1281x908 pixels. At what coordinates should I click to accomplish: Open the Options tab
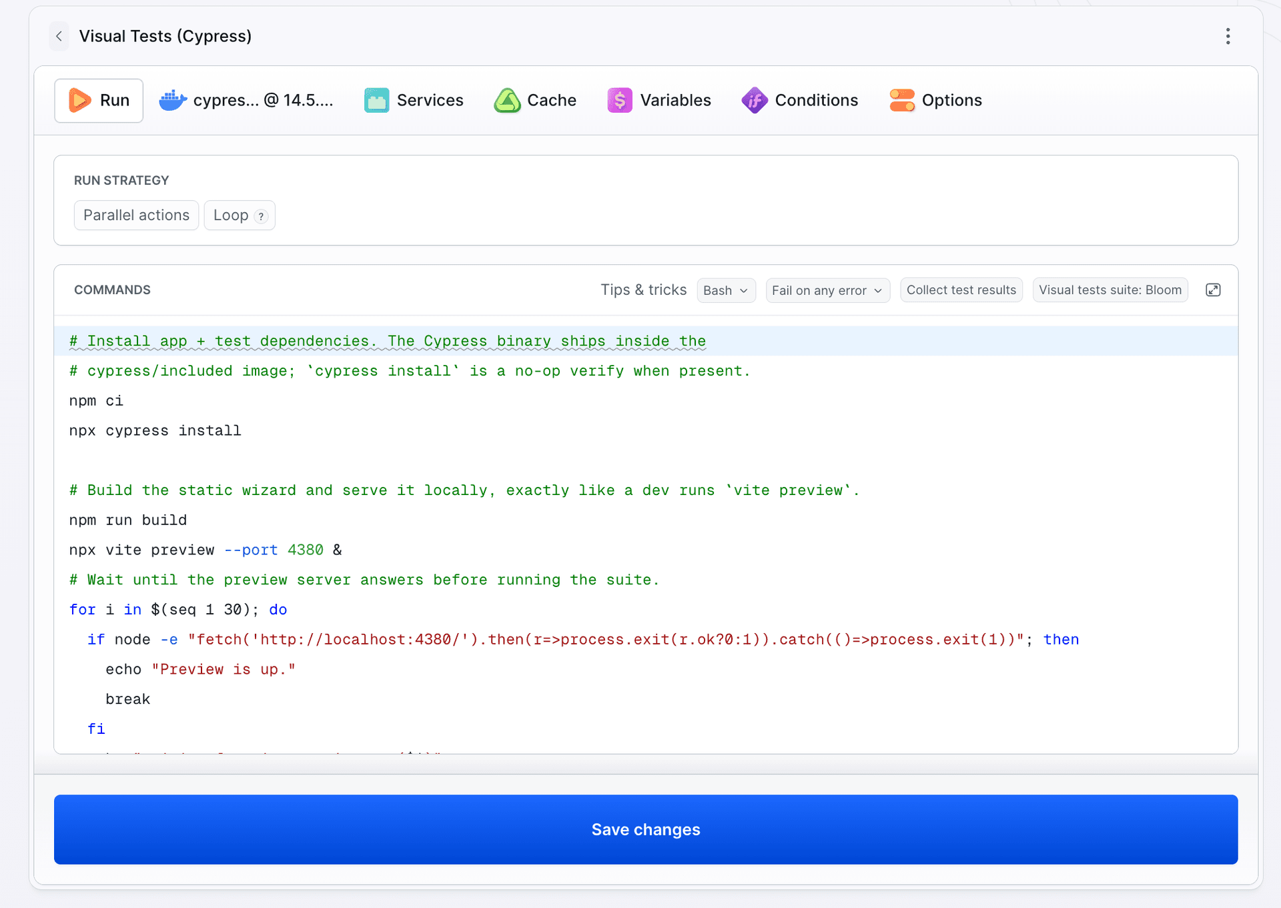click(x=935, y=100)
